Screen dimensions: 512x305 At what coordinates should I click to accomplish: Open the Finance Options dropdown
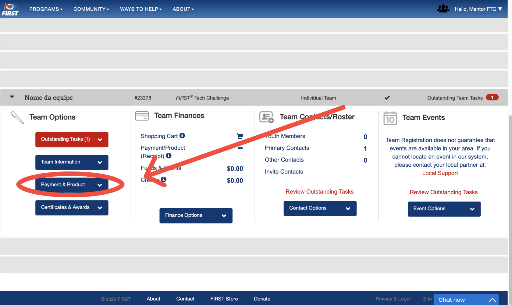[x=196, y=216]
